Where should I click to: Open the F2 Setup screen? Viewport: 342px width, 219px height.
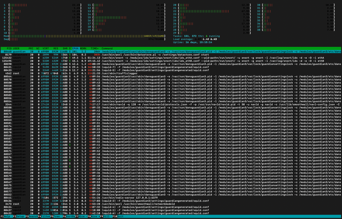[x=18, y=216]
